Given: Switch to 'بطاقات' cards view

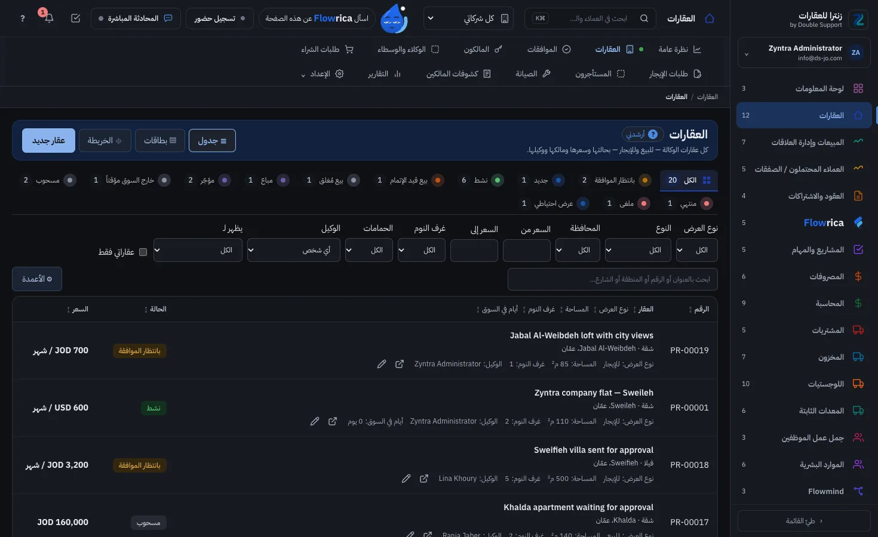Looking at the screenshot, I should 160,140.
